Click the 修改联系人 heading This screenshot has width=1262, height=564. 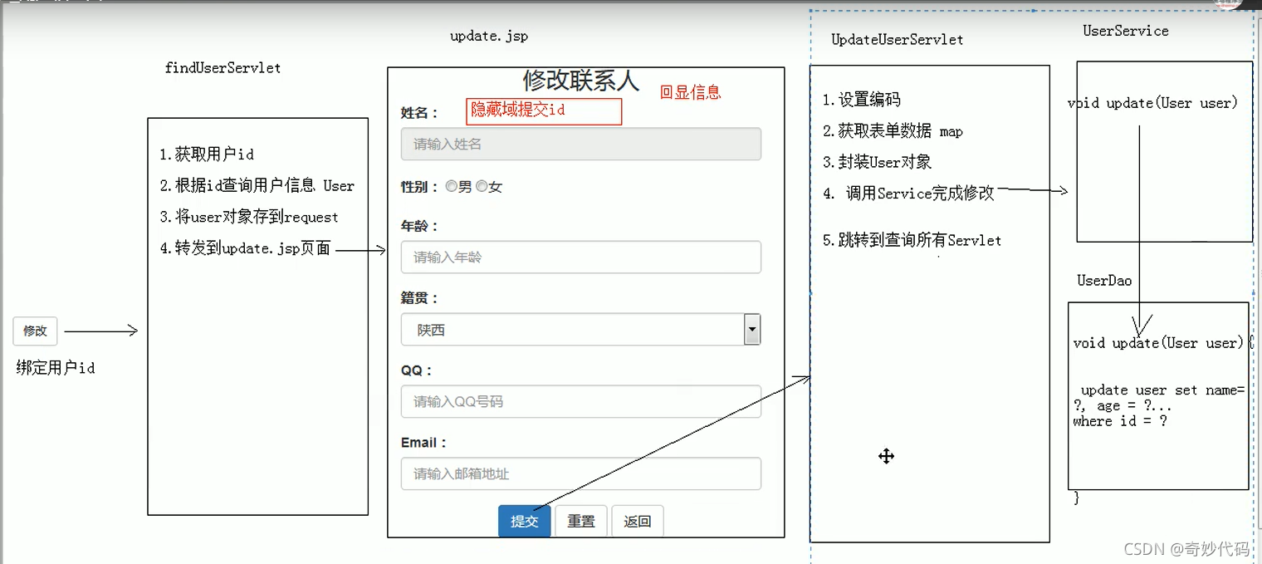[x=581, y=81]
